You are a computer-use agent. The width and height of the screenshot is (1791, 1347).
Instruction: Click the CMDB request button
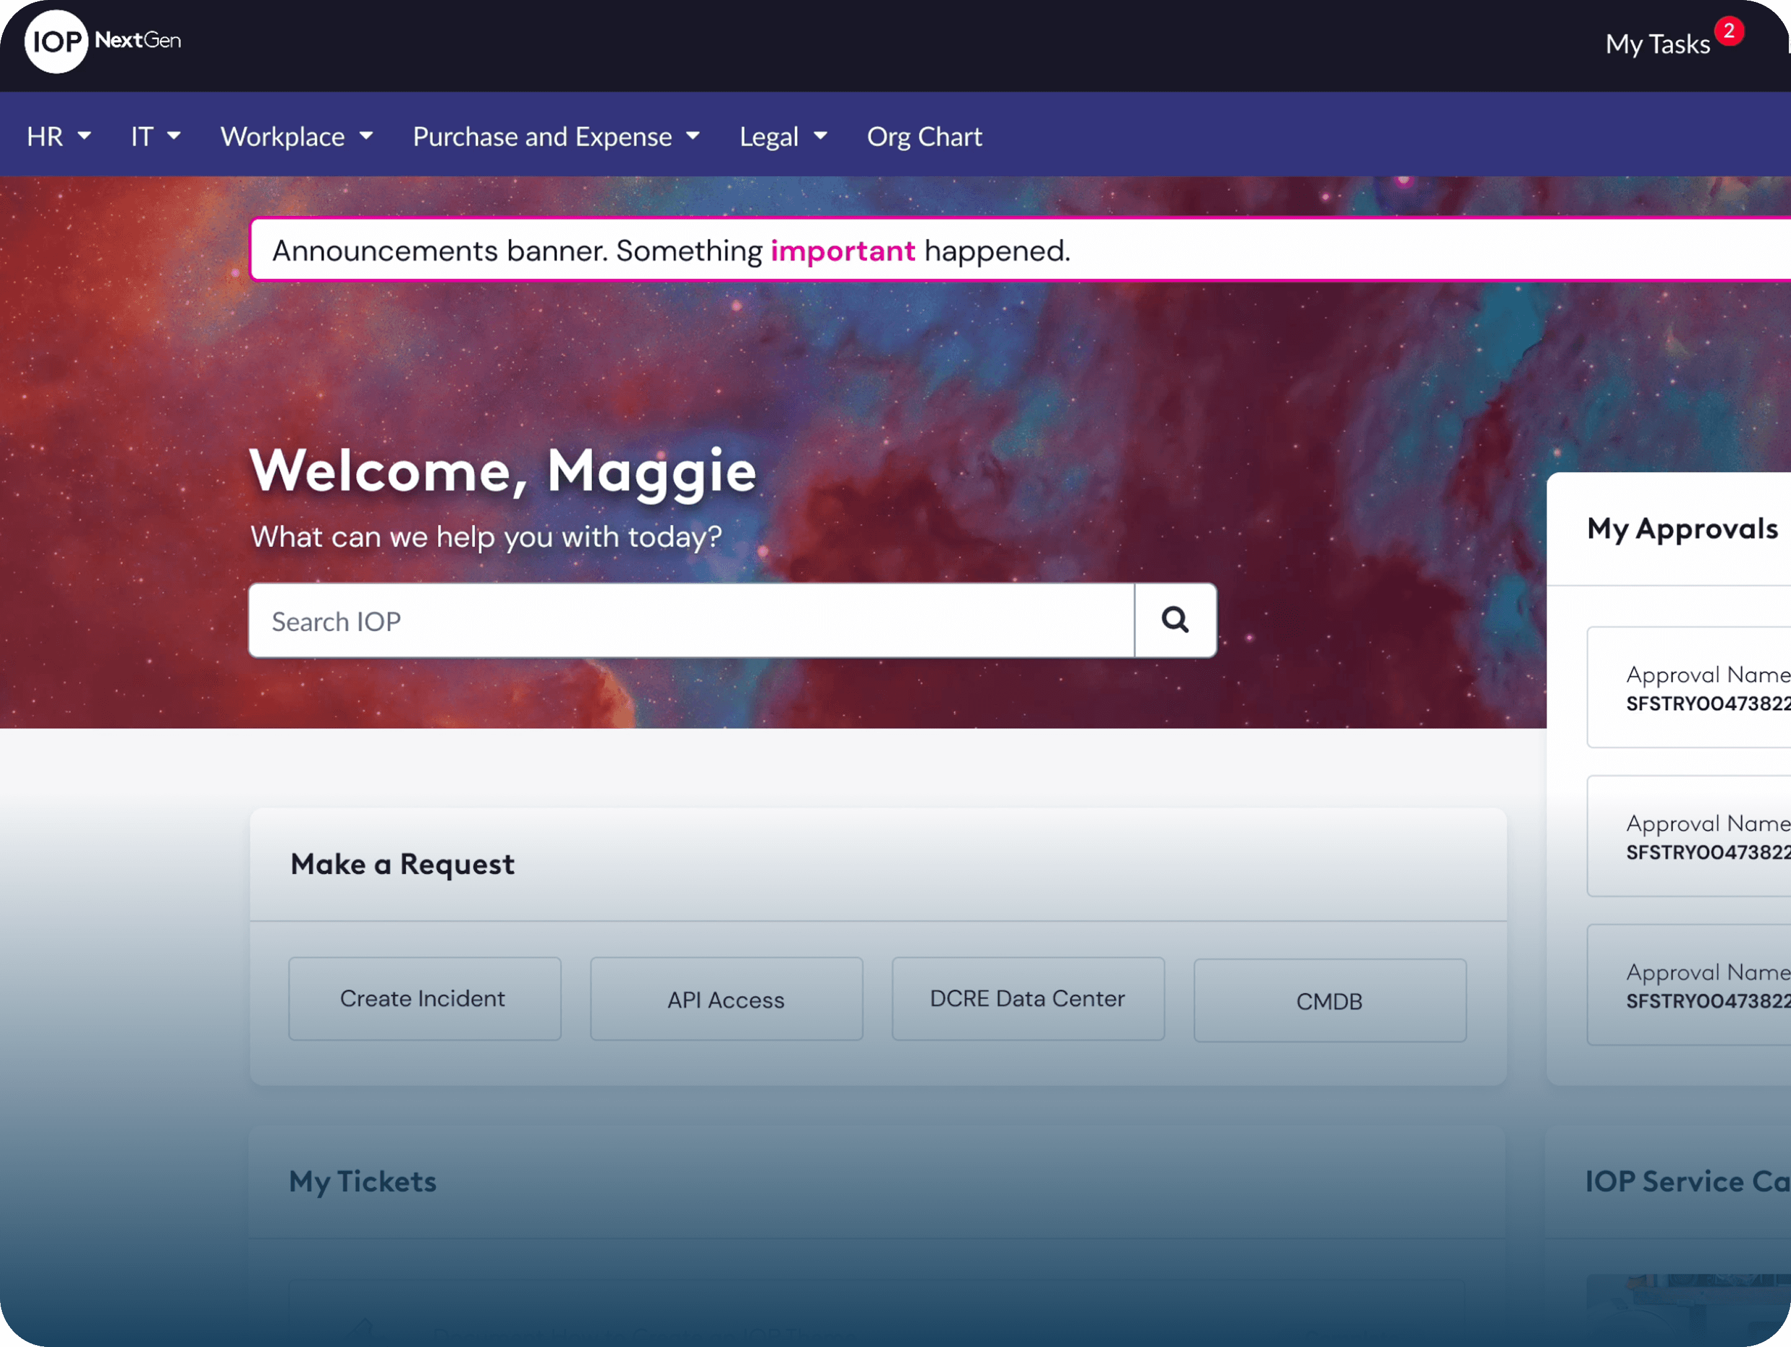click(1328, 1002)
